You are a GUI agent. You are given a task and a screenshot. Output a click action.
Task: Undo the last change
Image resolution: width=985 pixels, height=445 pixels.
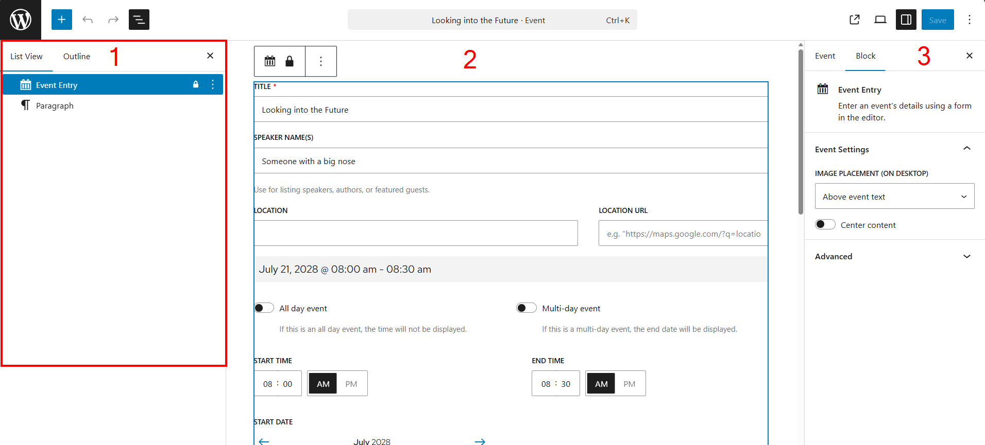pyautogui.click(x=88, y=20)
